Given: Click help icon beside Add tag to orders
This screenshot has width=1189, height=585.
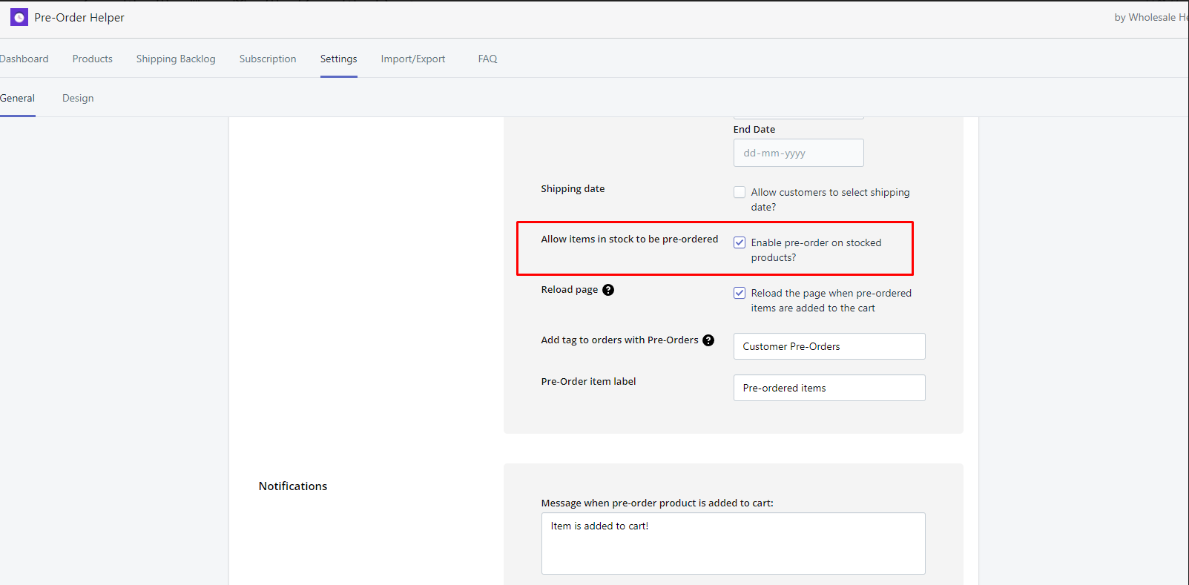Looking at the screenshot, I should pyautogui.click(x=708, y=340).
